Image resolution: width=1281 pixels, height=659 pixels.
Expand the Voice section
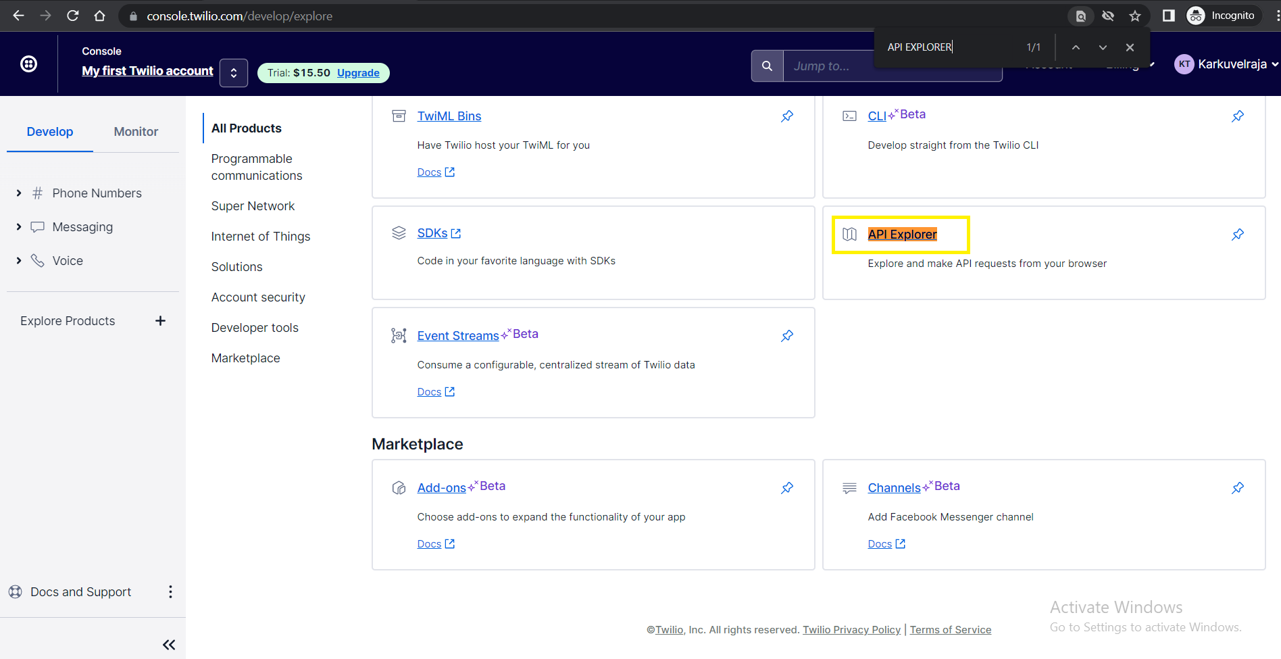click(x=18, y=261)
